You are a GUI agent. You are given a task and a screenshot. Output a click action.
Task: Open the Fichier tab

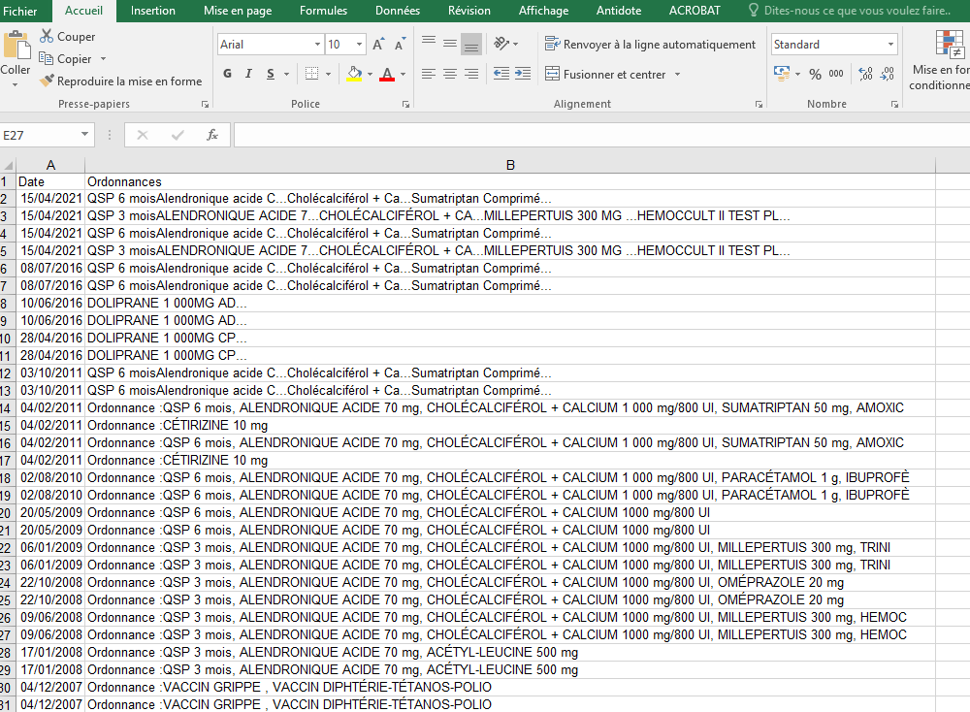pyautogui.click(x=19, y=11)
